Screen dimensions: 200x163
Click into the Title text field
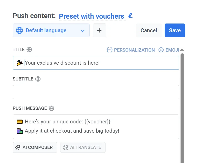102,63
